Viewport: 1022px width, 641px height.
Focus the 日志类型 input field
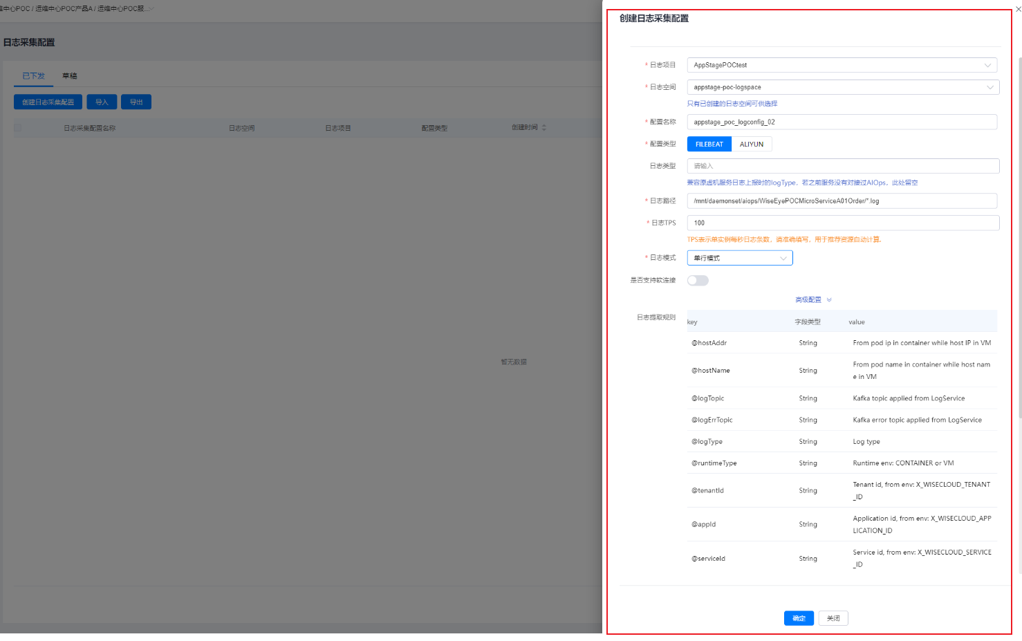[842, 166]
